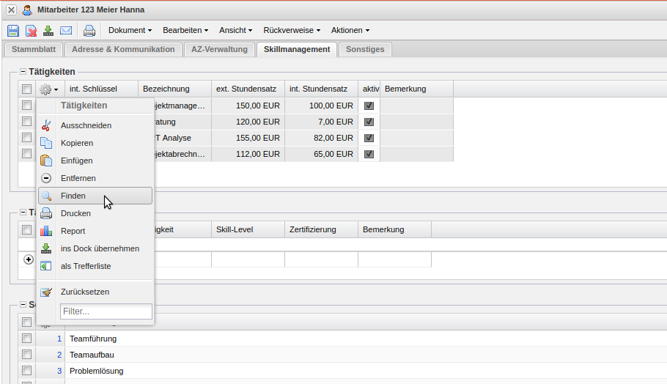Click the round plus icon to add row

29,259
